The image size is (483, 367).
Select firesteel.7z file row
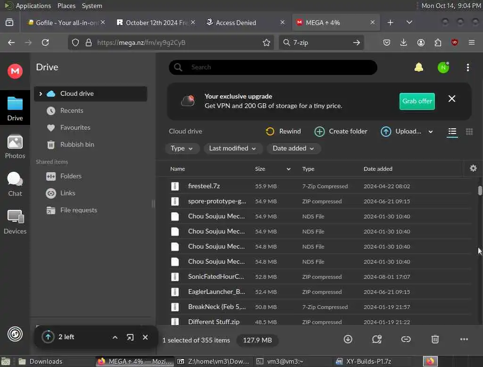320,186
